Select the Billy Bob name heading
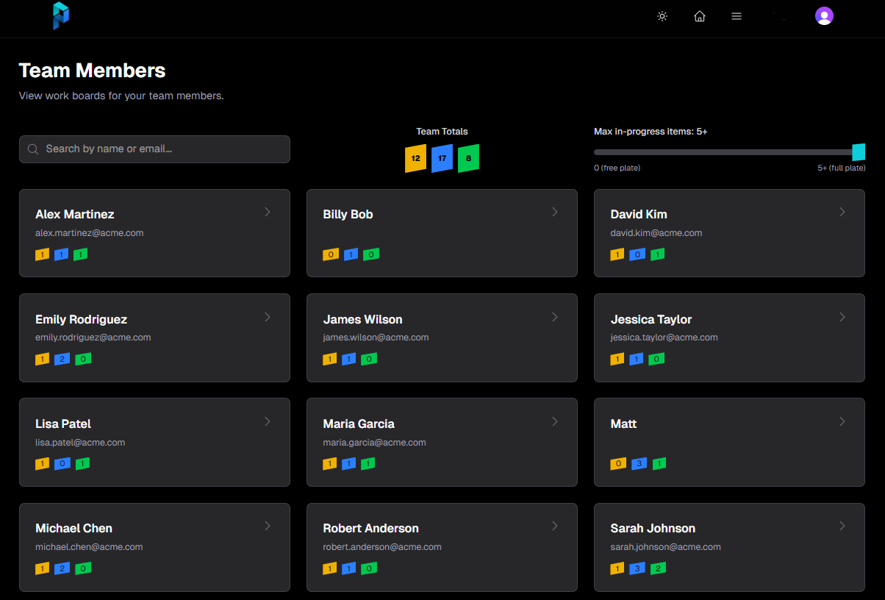 pyautogui.click(x=348, y=215)
